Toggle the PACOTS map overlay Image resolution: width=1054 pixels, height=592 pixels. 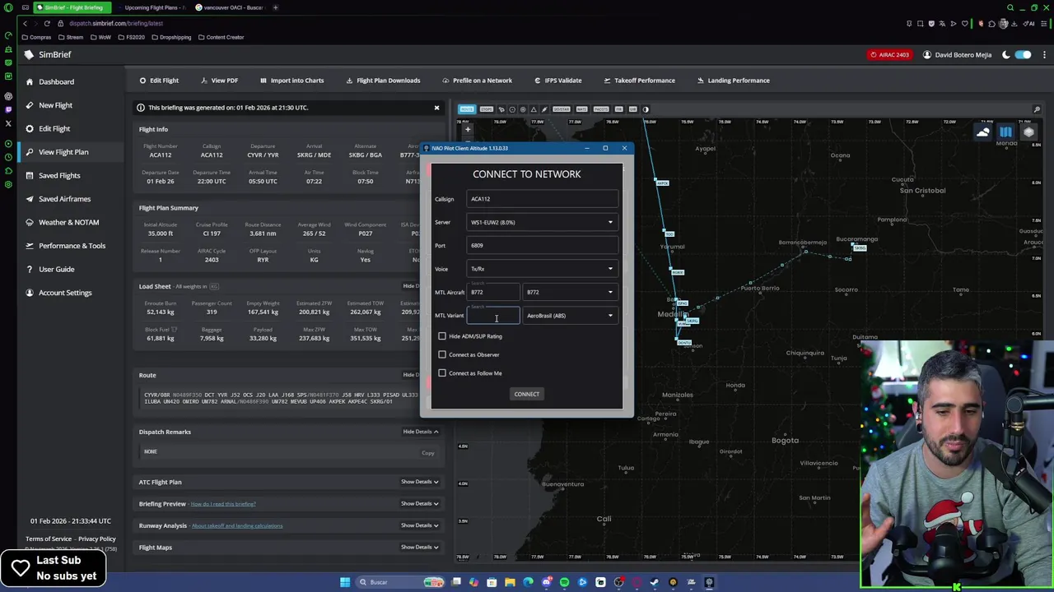pos(601,109)
